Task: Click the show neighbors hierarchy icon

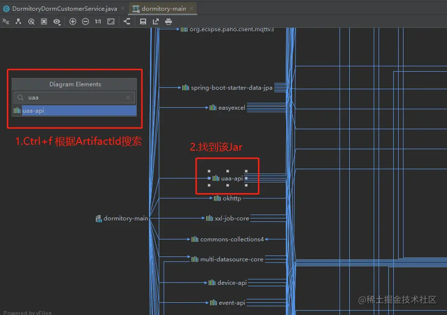Action: coord(18,21)
